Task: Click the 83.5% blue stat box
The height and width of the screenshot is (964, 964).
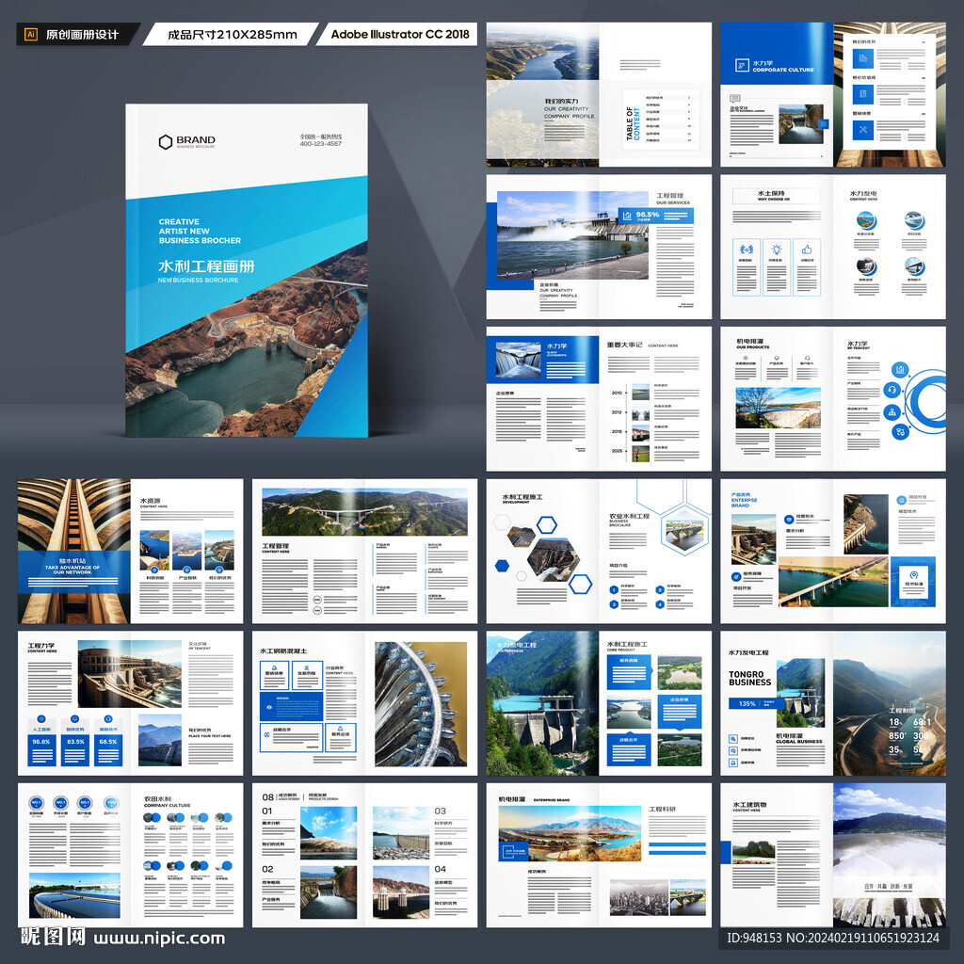Action: 75,749
